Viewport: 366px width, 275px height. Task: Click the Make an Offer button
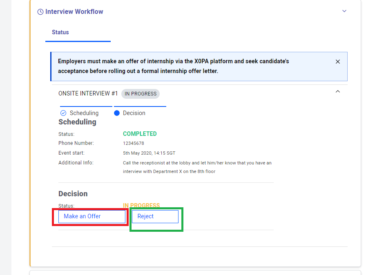pyautogui.click(x=92, y=217)
